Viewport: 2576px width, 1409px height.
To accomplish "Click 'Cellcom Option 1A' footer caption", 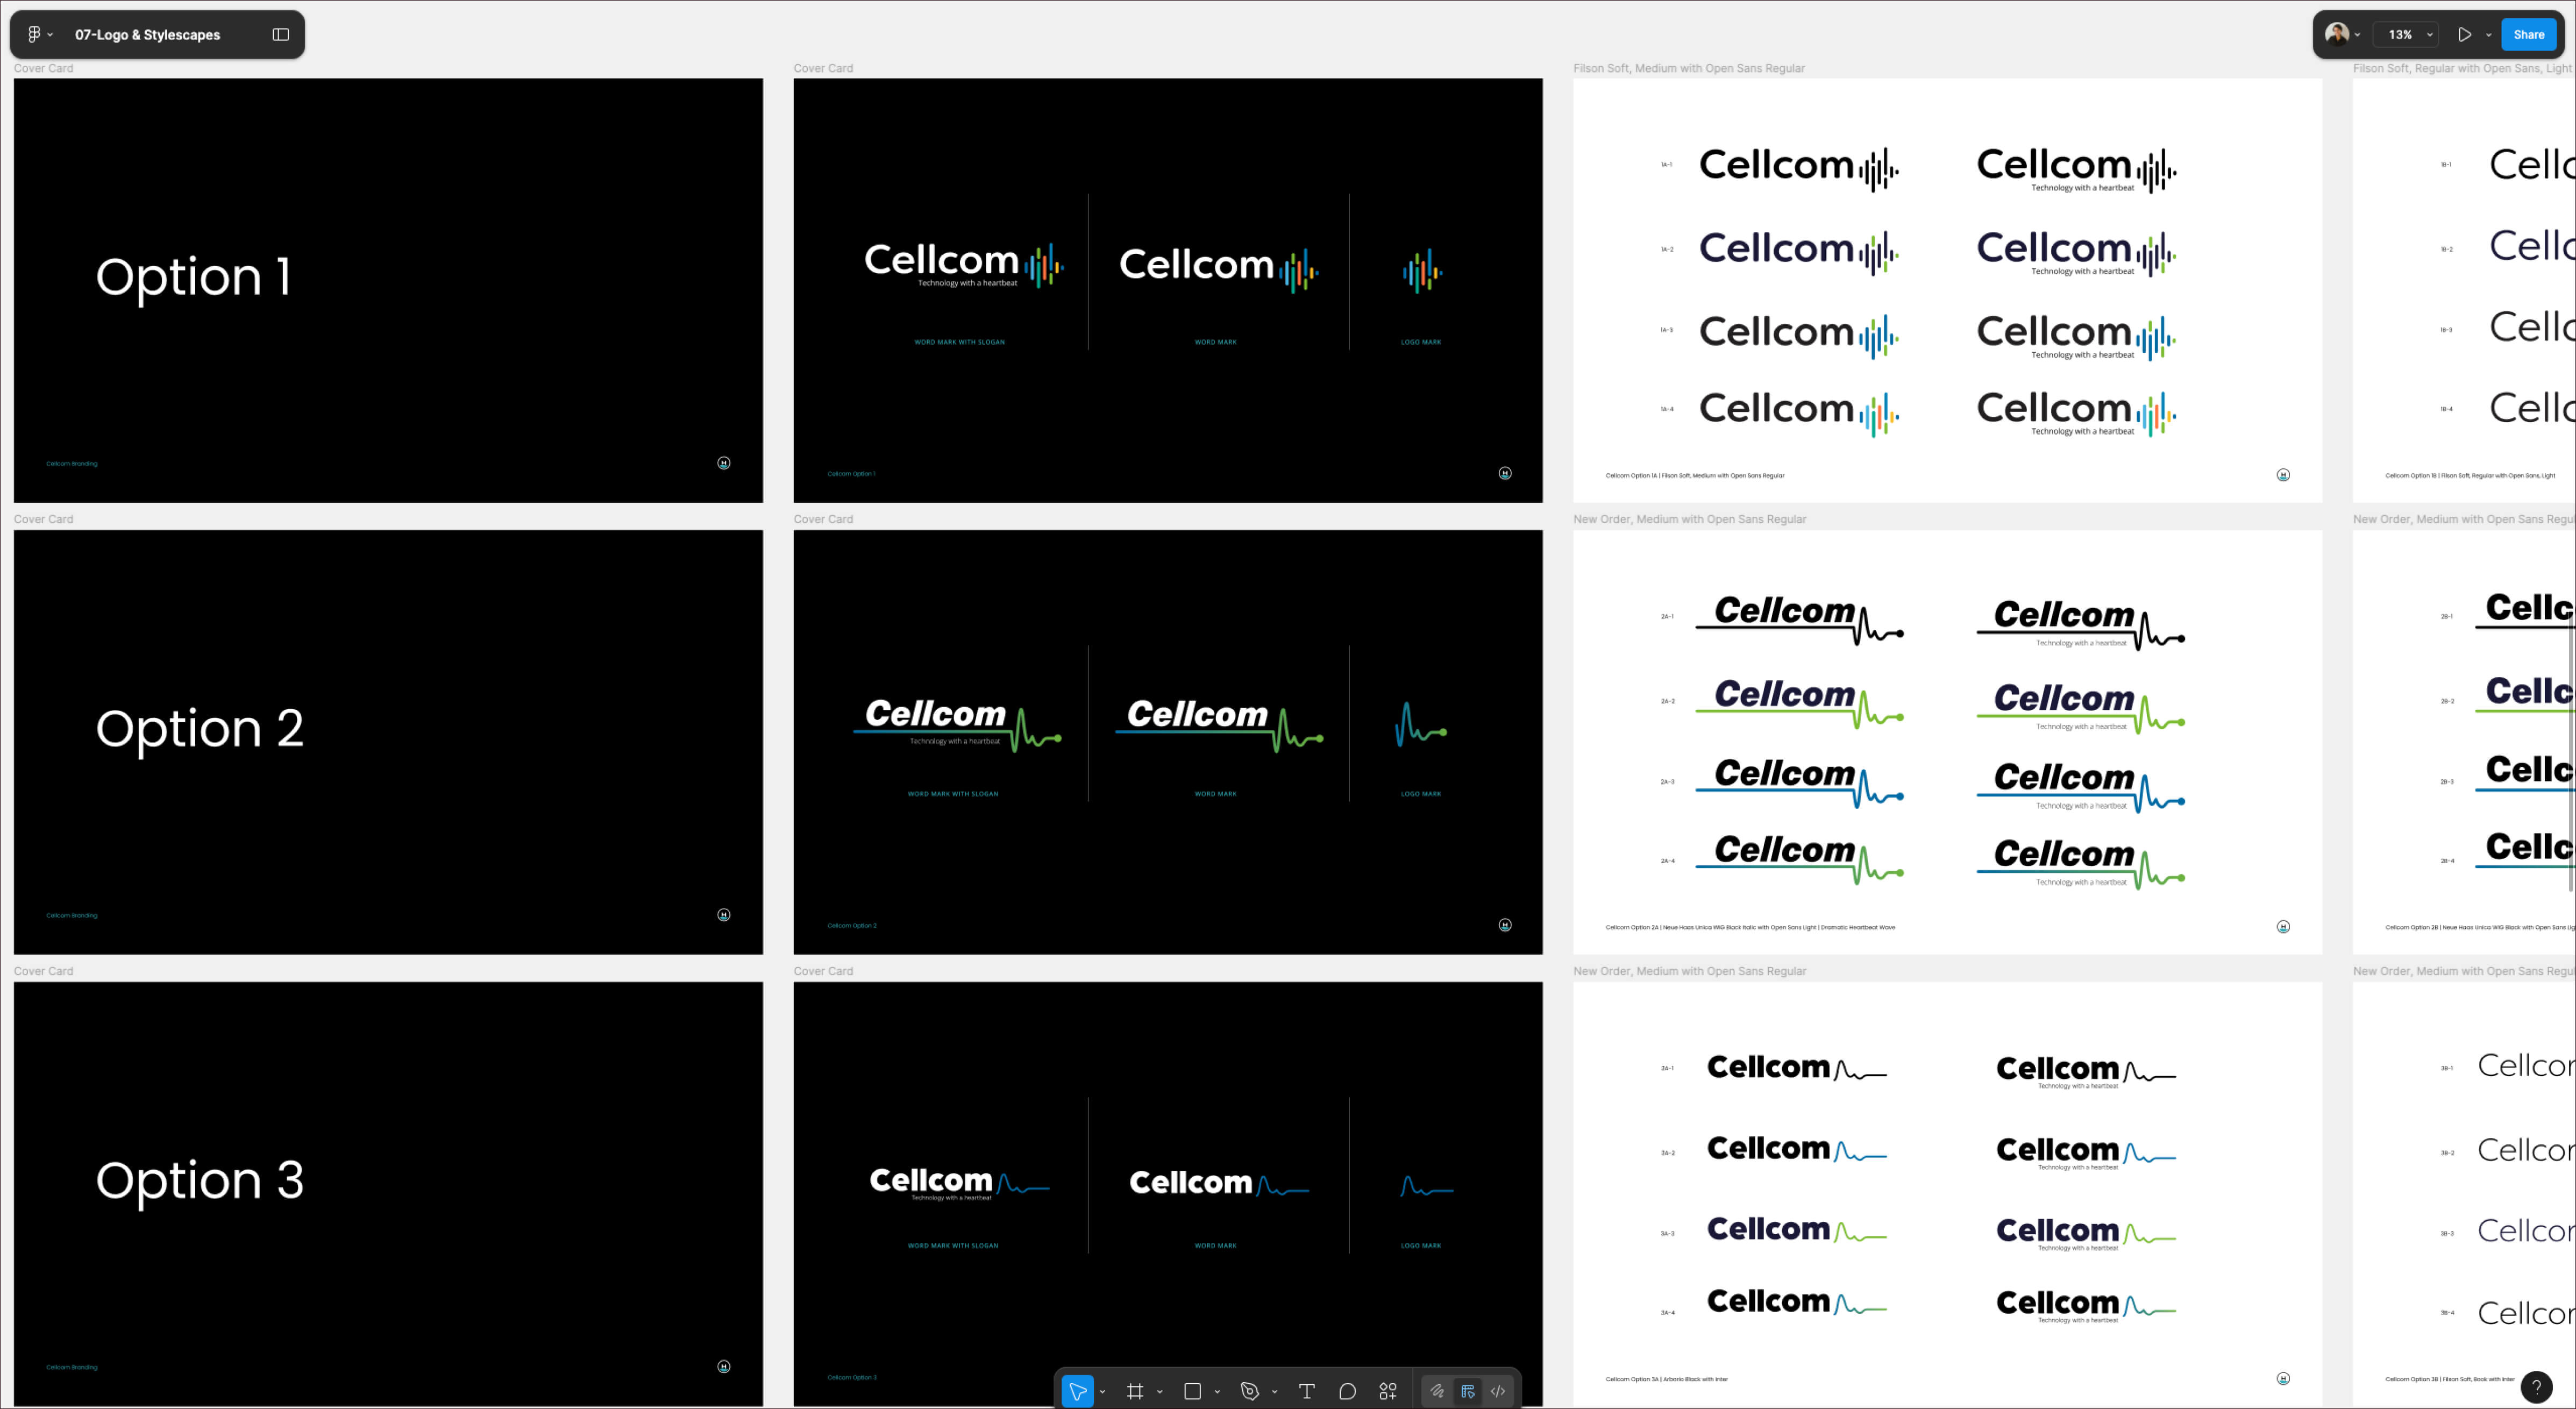I will point(1694,476).
